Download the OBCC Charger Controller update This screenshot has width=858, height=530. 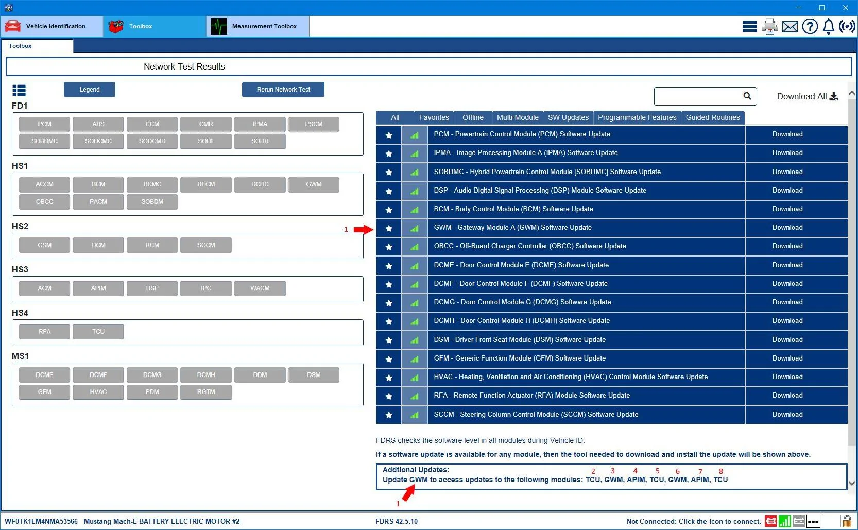pos(787,246)
